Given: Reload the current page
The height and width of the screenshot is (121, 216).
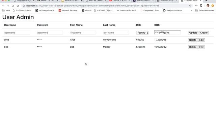Looking at the screenshot, I should pyautogui.click(x=13, y=6).
